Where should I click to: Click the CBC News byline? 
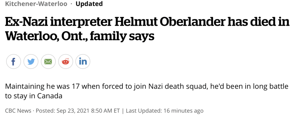pyautogui.click(x=18, y=111)
